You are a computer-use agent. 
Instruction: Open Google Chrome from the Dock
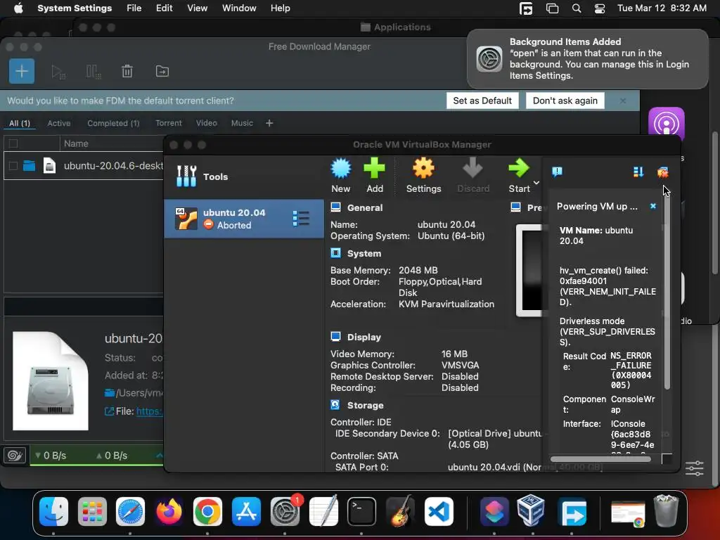[x=207, y=511]
